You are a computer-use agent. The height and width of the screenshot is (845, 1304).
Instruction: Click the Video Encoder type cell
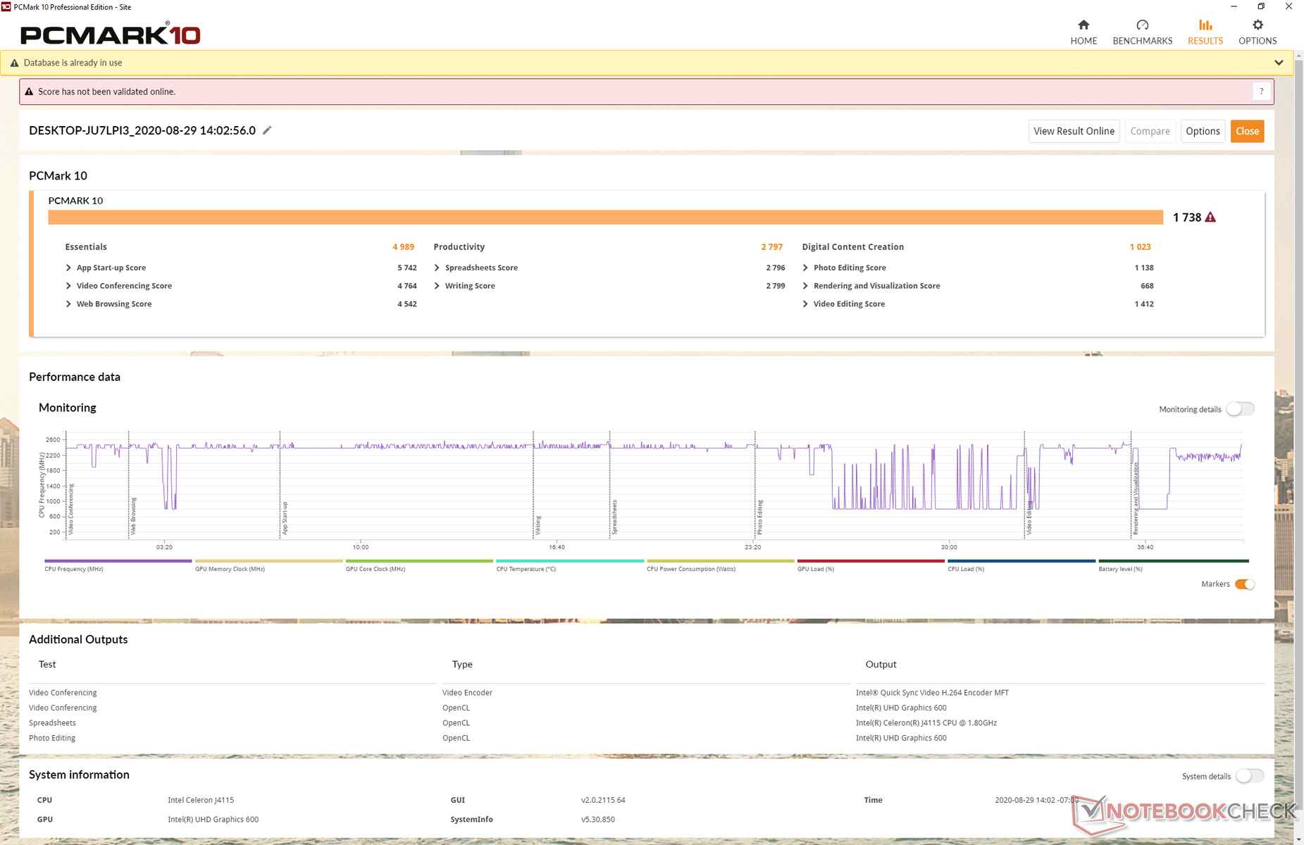(467, 693)
